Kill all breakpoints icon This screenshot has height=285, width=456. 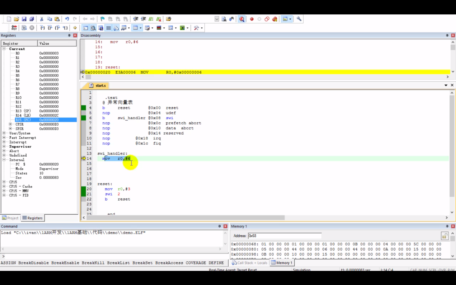pyautogui.click(x=275, y=19)
